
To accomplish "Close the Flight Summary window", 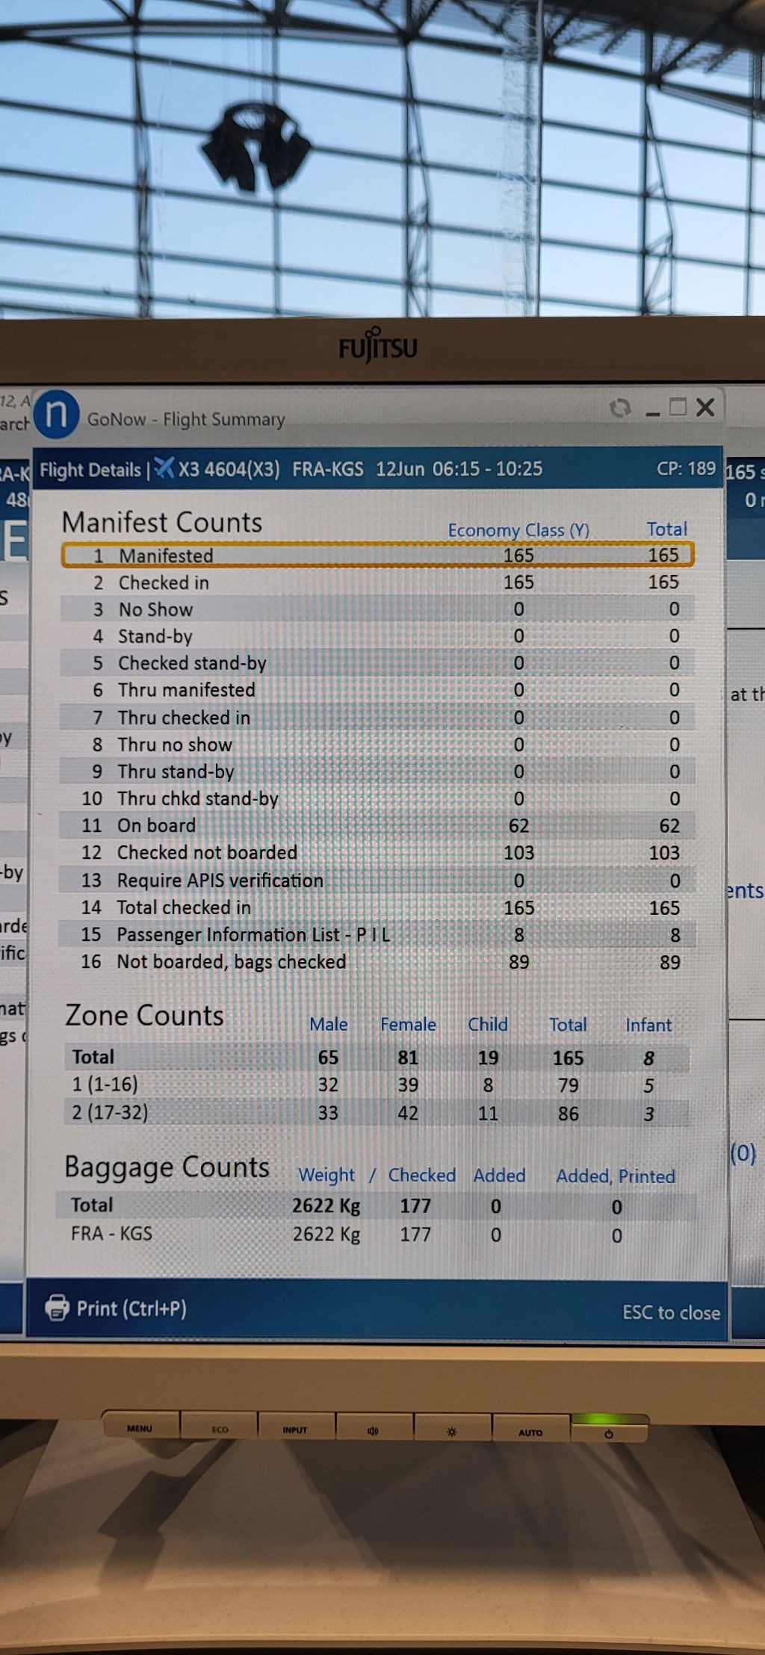I will [704, 407].
